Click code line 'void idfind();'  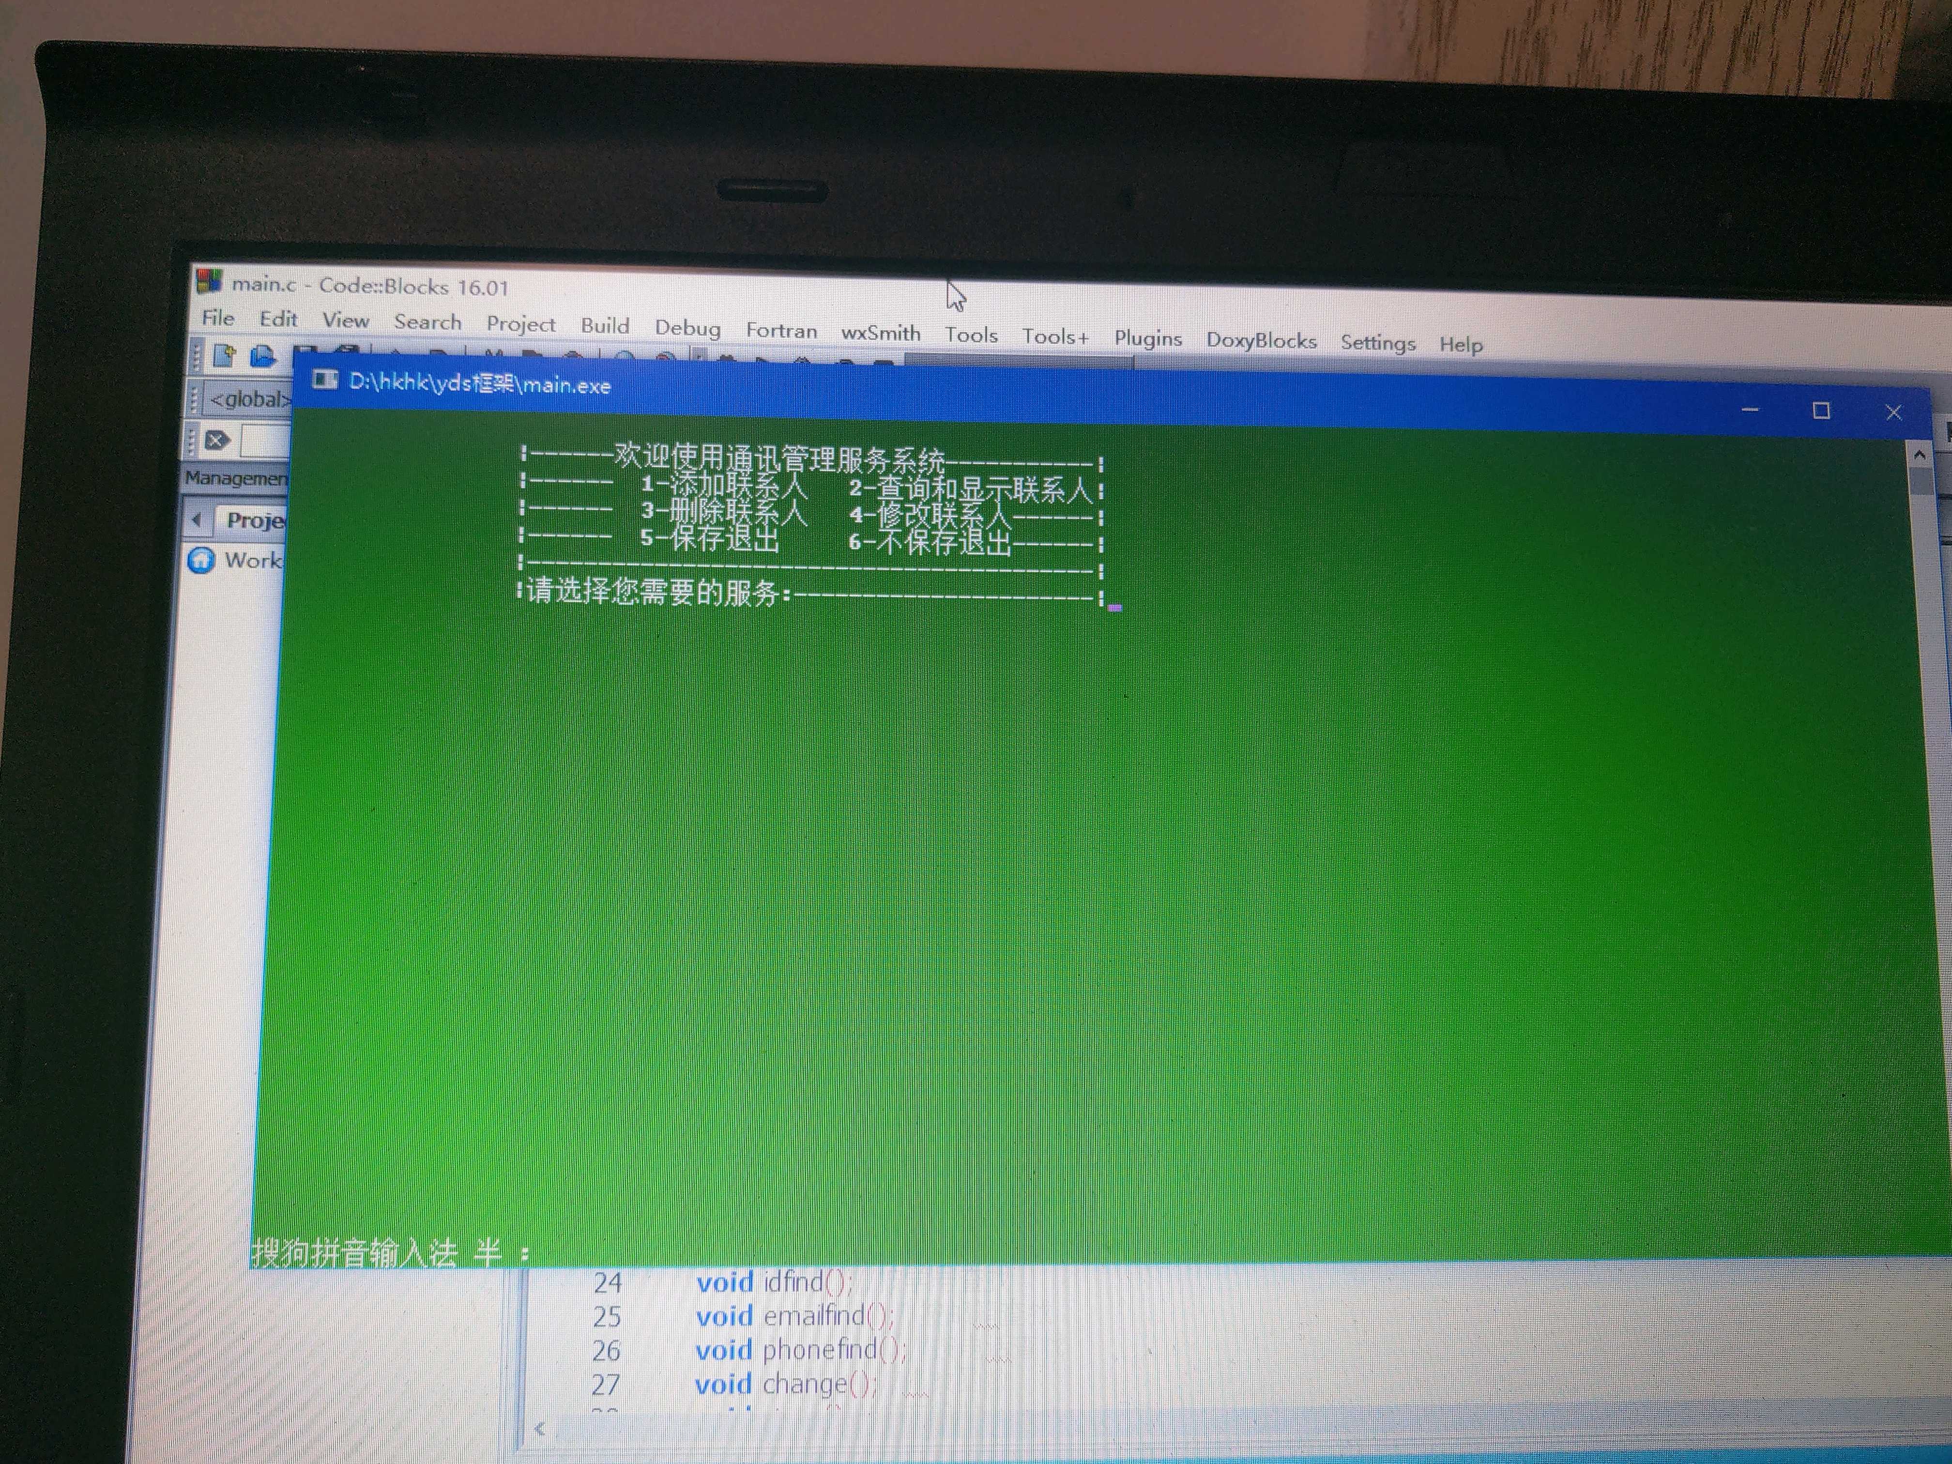tap(775, 1282)
